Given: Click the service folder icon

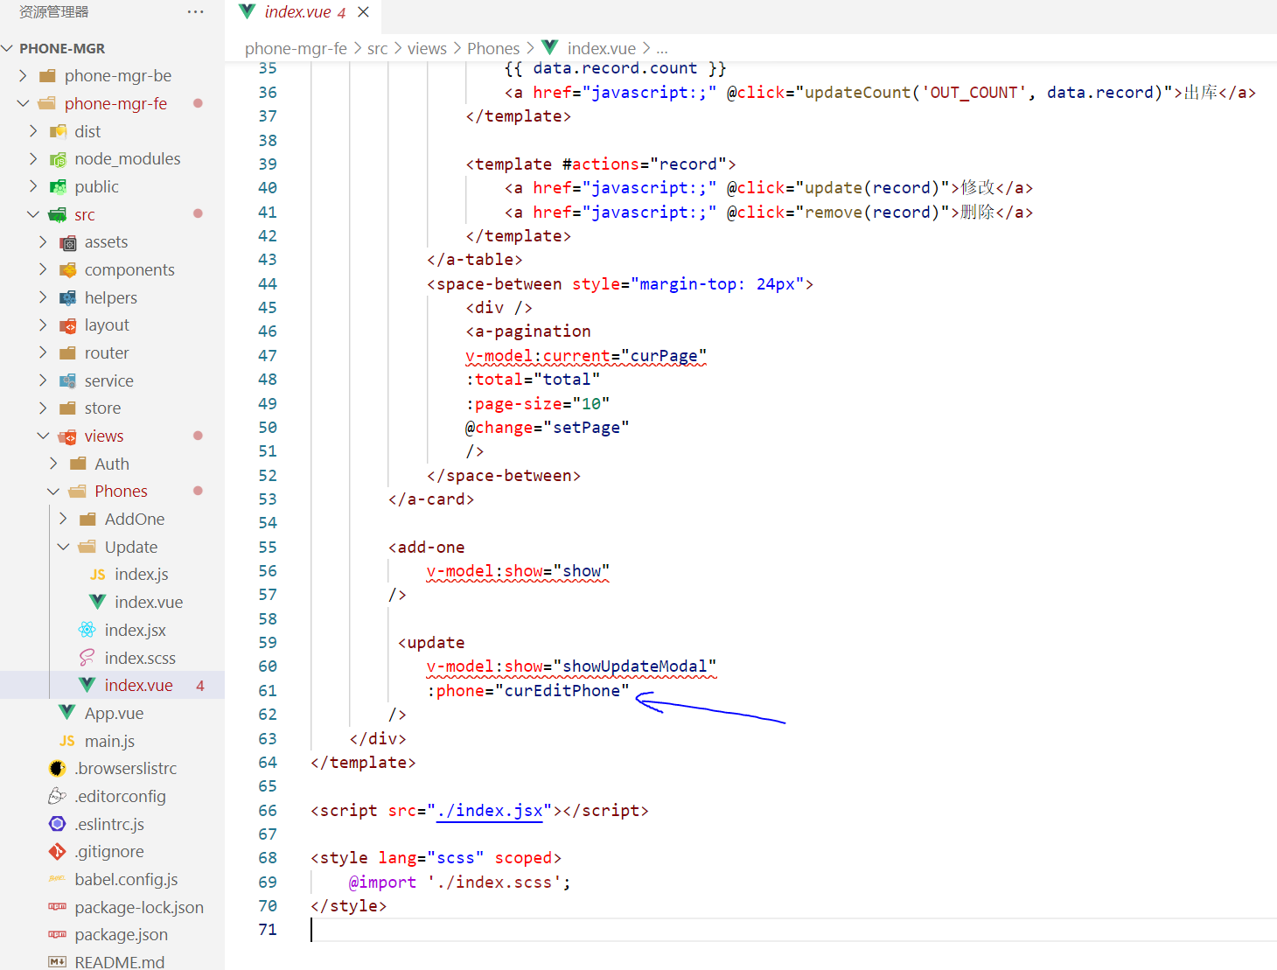Looking at the screenshot, I should [x=68, y=381].
